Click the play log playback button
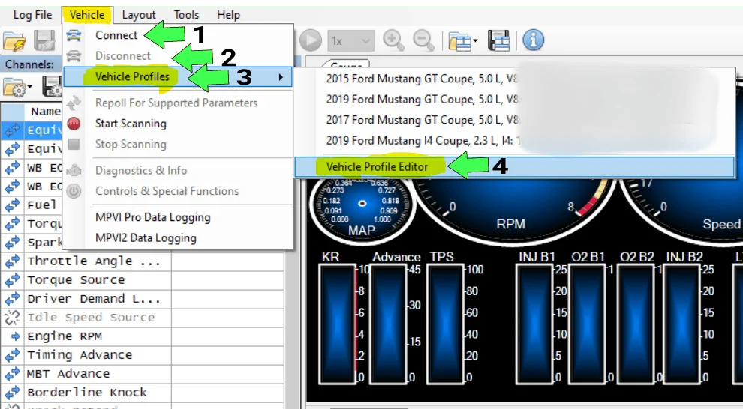 (311, 40)
